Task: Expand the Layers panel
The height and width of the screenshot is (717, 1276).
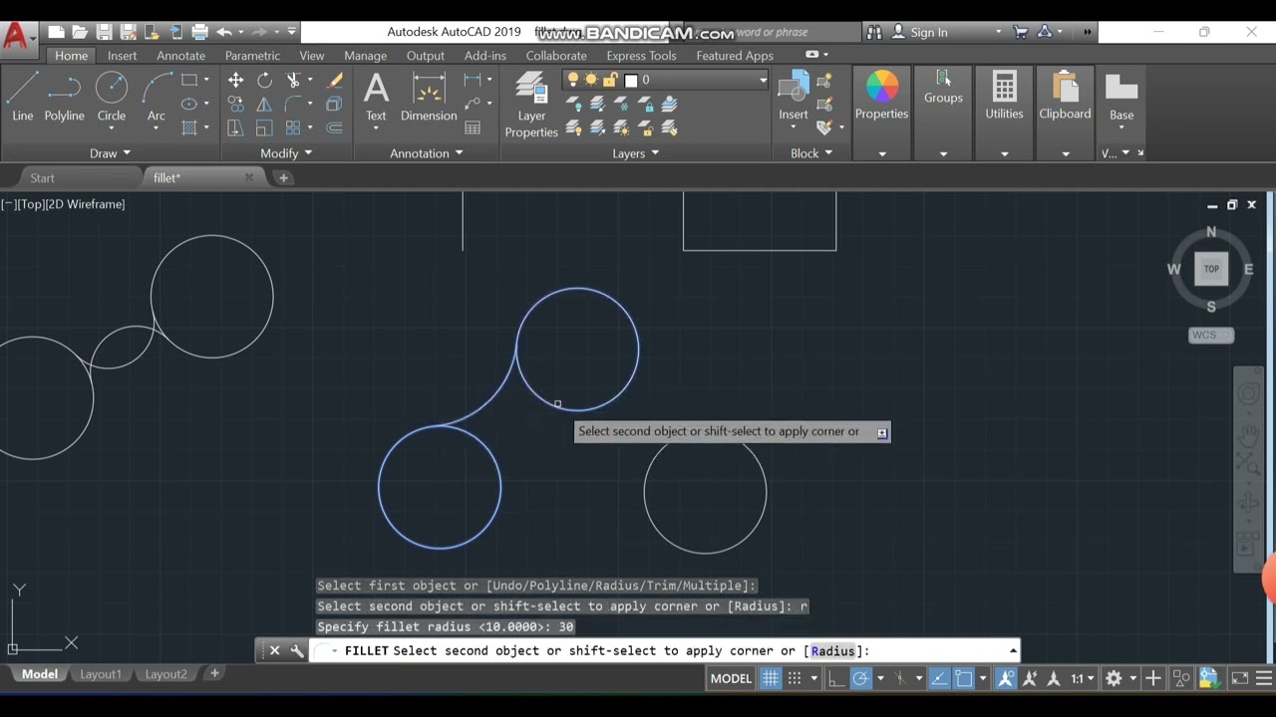Action: click(636, 153)
